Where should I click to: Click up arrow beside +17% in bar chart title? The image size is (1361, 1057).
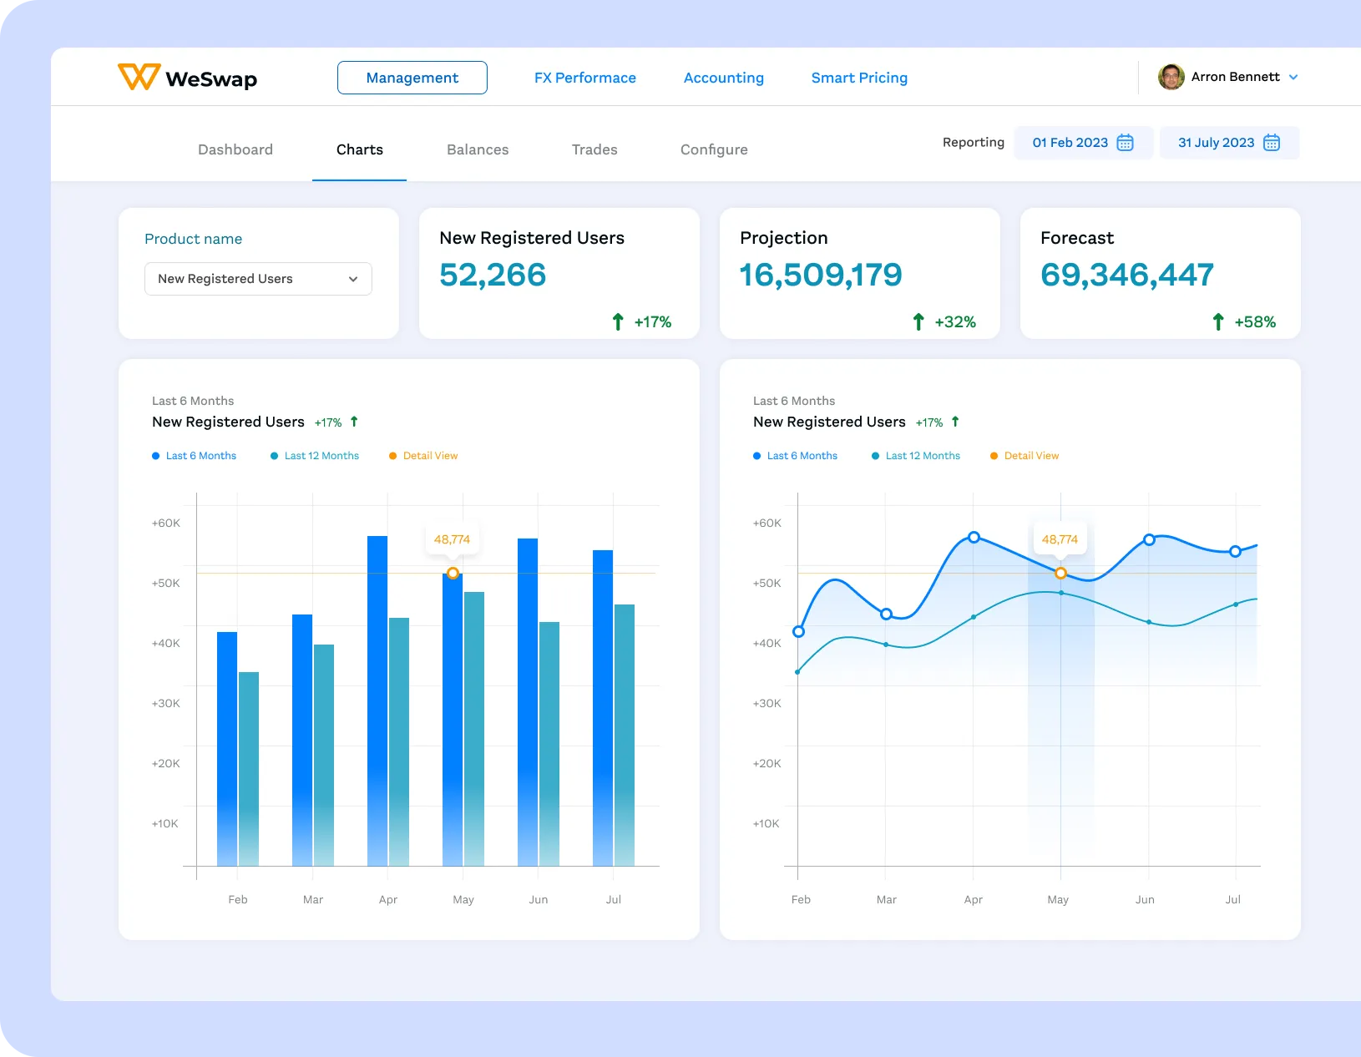[354, 422]
